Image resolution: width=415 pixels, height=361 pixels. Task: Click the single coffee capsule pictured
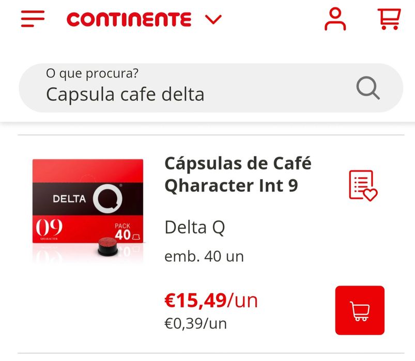pos(107,247)
